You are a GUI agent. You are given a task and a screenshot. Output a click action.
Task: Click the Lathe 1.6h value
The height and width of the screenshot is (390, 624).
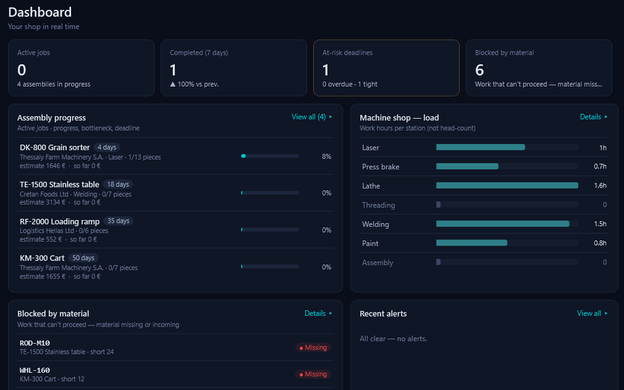click(600, 185)
